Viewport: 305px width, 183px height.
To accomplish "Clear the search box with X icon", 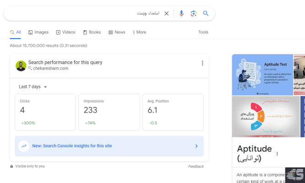I will point(166,13).
